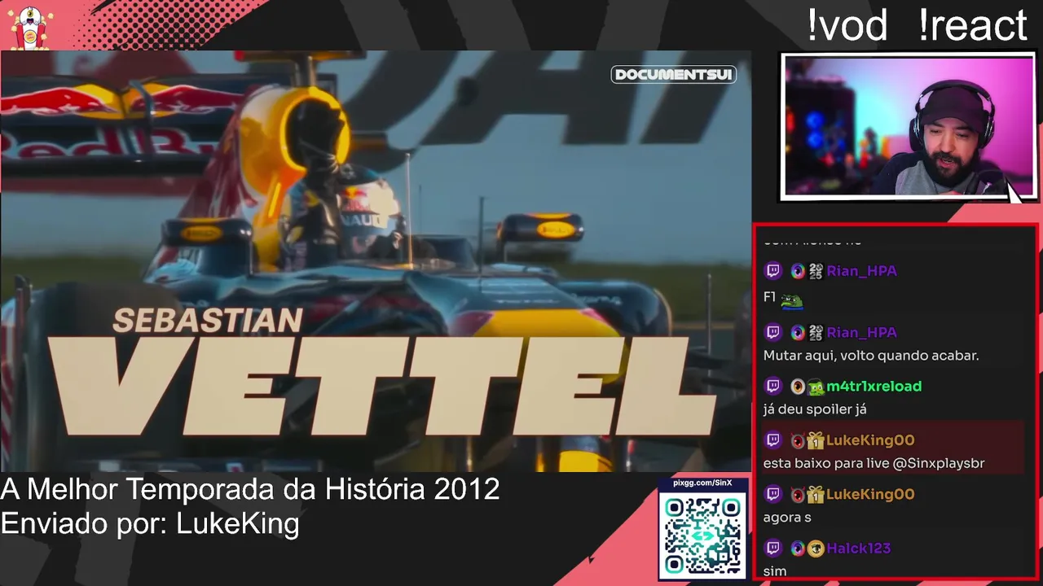Click the 'F1' chat message text
This screenshot has height=586, width=1043.
pyautogui.click(x=769, y=298)
